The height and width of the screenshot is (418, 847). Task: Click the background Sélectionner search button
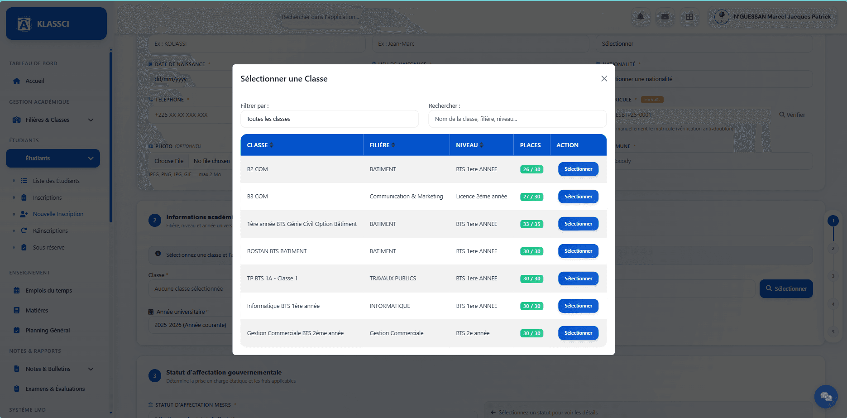point(786,288)
